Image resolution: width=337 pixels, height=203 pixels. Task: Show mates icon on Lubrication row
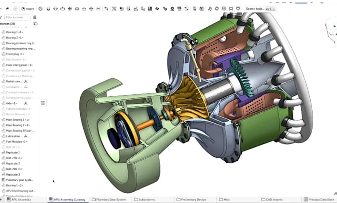[x=26, y=136]
